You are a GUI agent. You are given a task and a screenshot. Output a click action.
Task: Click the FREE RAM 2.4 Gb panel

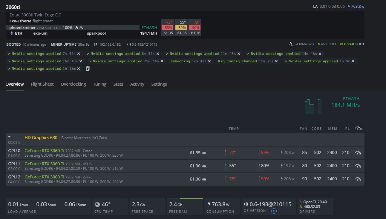click(185, 207)
